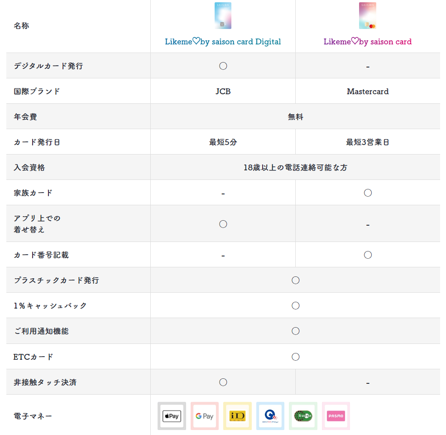Viewport: 446px width, 435px height.
Task: Click the 電子マネー row label
Action: [33, 416]
